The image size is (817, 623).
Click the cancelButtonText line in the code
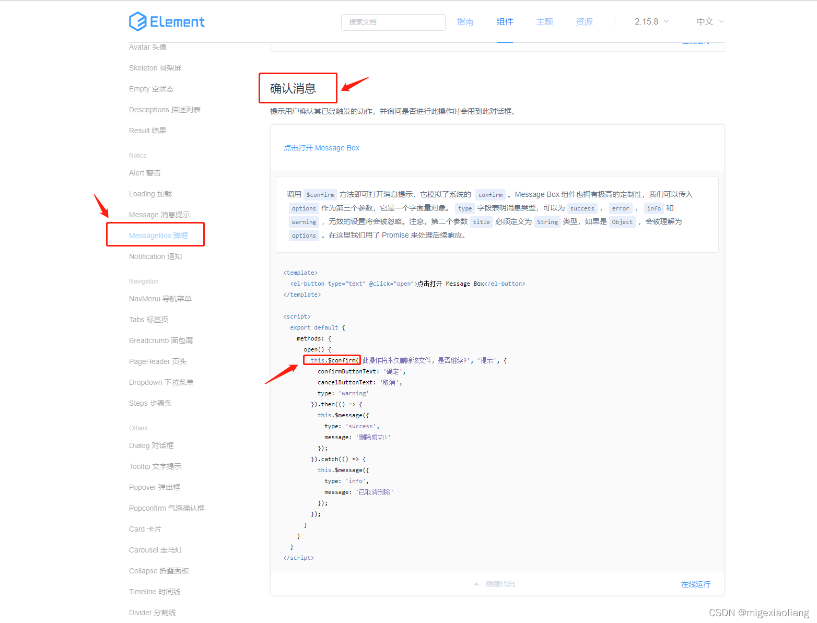click(x=360, y=382)
